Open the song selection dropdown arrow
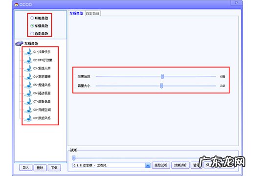 coord(148,165)
